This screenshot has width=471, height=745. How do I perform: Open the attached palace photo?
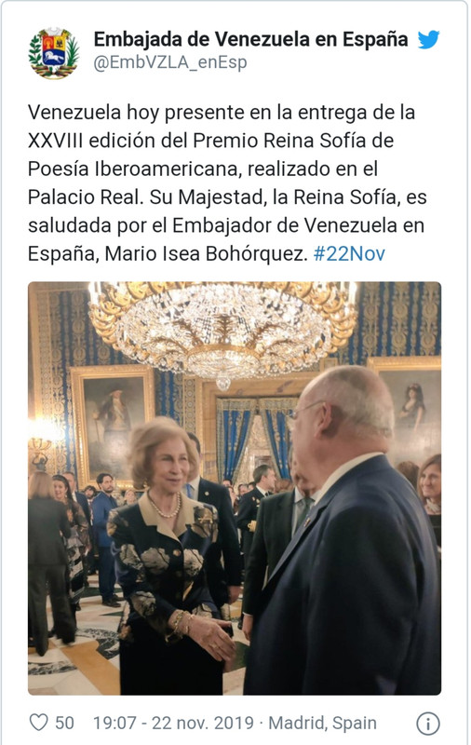235,488
